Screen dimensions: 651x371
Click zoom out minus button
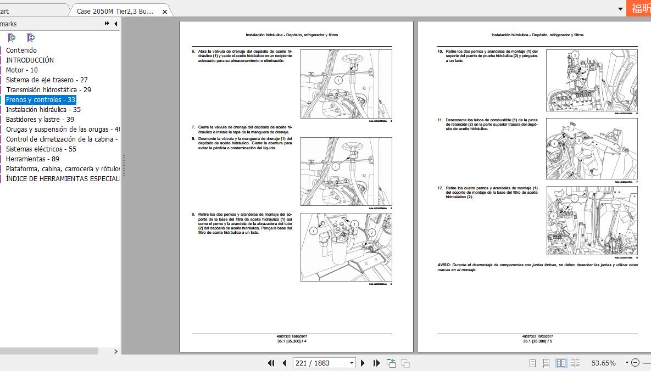[x=635, y=363]
